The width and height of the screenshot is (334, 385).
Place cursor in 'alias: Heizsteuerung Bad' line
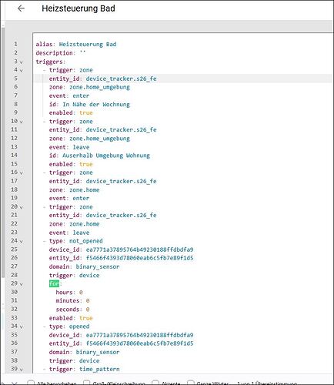76,44
